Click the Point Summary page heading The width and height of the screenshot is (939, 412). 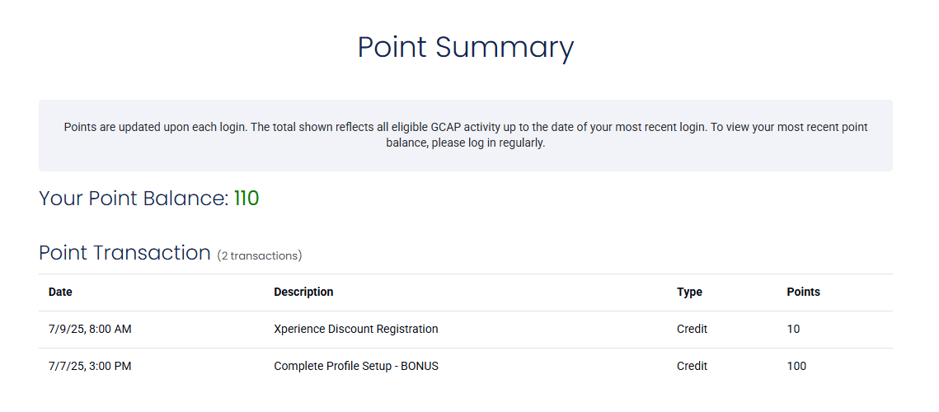(465, 47)
